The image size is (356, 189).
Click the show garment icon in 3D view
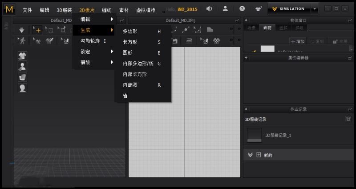coord(22,56)
